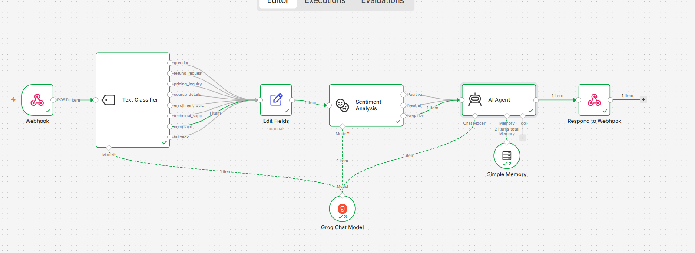695x253 pixels.
Task: Click the AI Agent Tool diamond connector
Action: coord(523,116)
